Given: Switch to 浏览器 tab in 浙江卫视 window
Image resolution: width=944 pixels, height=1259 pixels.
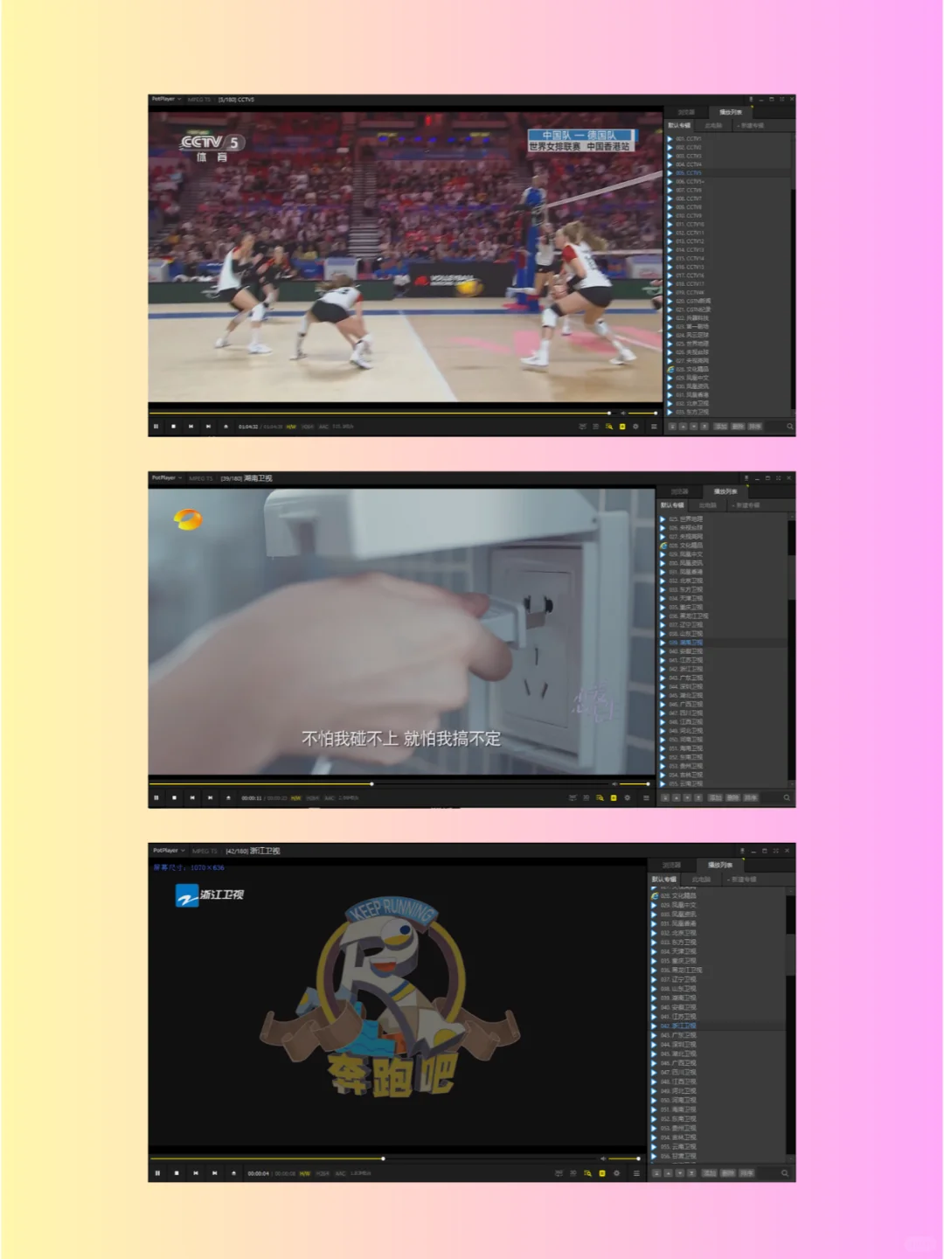Looking at the screenshot, I should pos(671,865).
